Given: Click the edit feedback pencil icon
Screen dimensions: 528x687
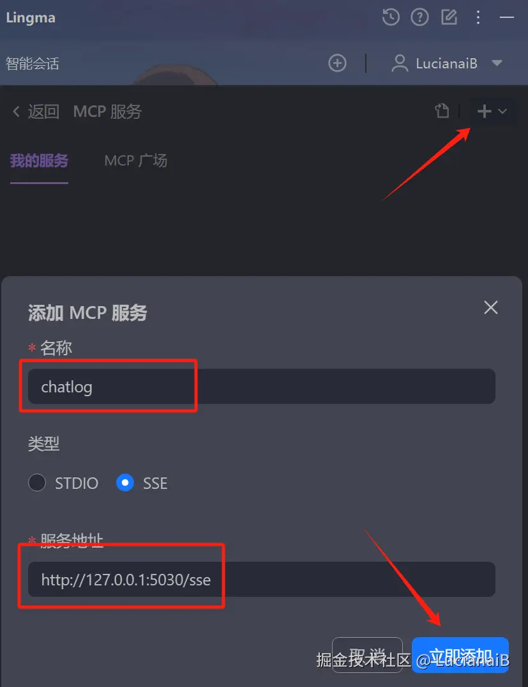Looking at the screenshot, I should pos(449,17).
